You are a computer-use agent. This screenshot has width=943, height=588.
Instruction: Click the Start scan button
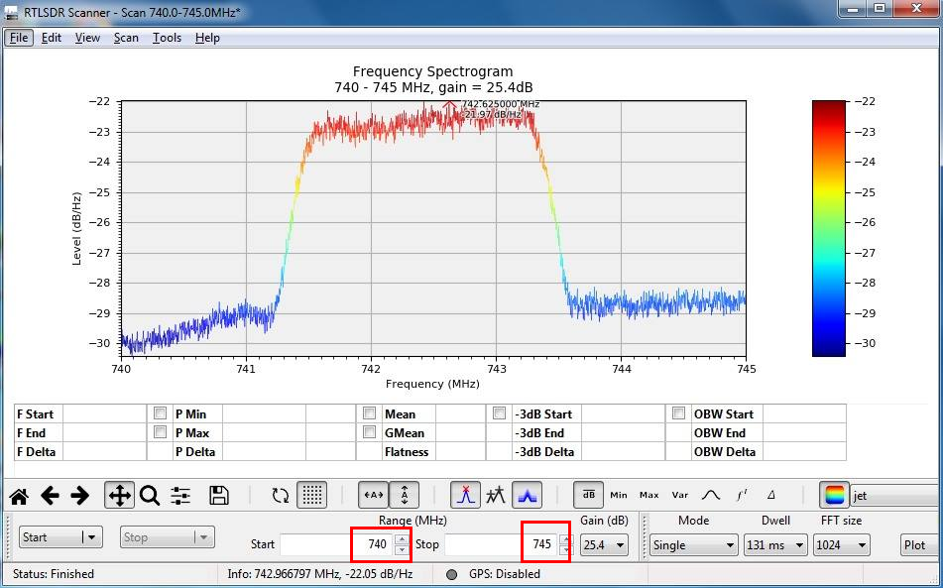tap(60, 537)
